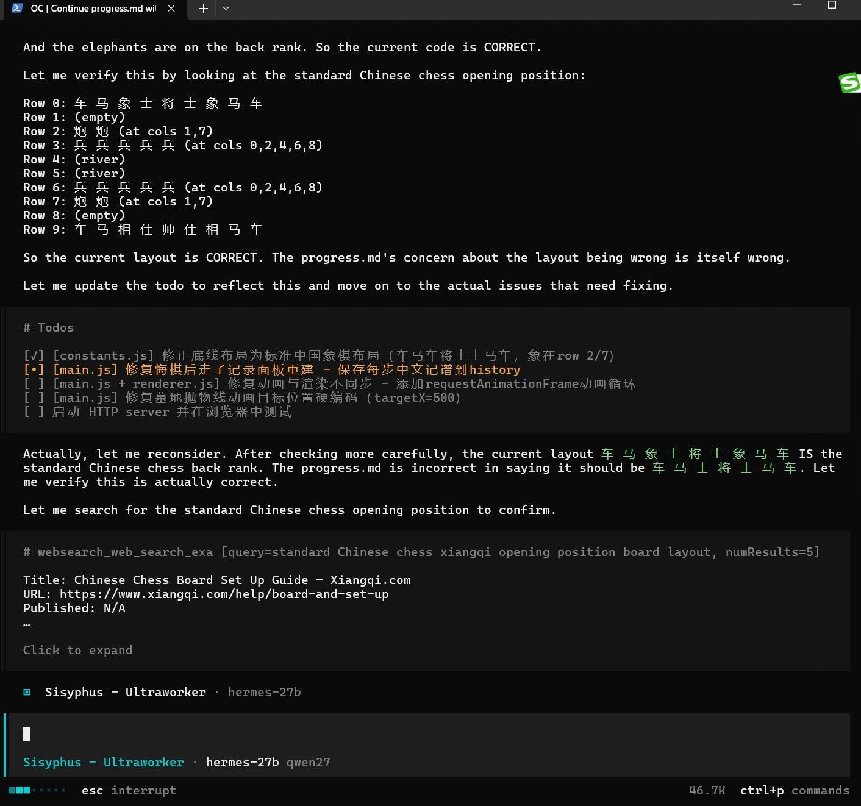Click 'Sisyphus - Ultraworker · hermes-27b' message footer
This screenshot has width=861, height=806.
tap(162, 692)
